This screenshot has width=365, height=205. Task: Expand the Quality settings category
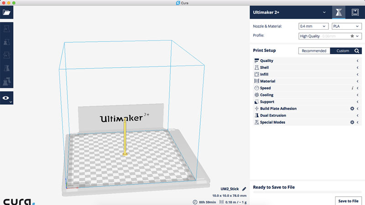tap(307, 61)
